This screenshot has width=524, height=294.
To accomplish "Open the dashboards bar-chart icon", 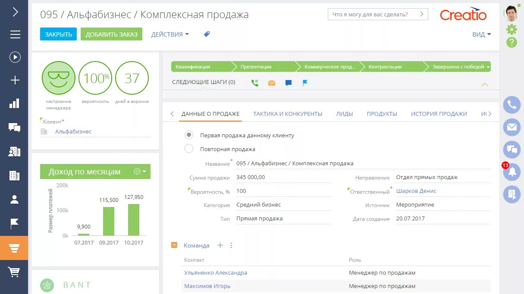I will pos(15,103).
